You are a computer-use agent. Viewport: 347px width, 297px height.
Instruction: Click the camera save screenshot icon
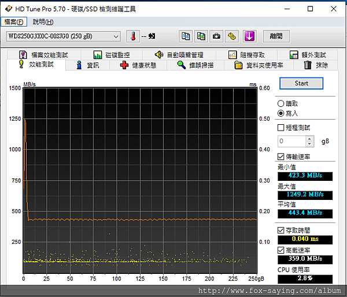pyautogui.click(x=216, y=36)
